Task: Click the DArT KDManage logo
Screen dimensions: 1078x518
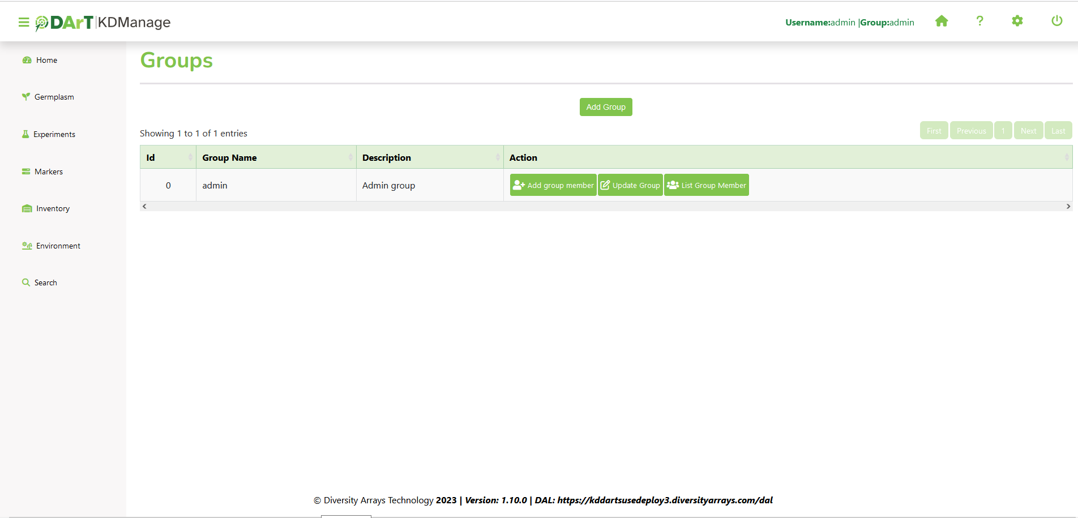Action: [x=103, y=22]
